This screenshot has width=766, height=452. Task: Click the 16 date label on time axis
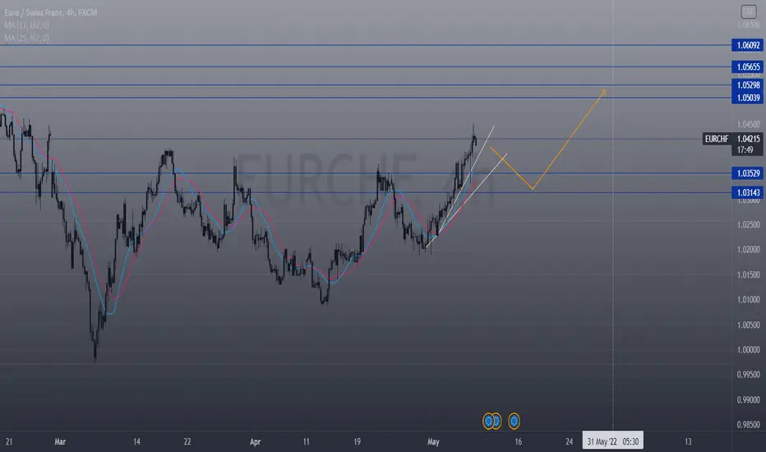click(x=518, y=441)
